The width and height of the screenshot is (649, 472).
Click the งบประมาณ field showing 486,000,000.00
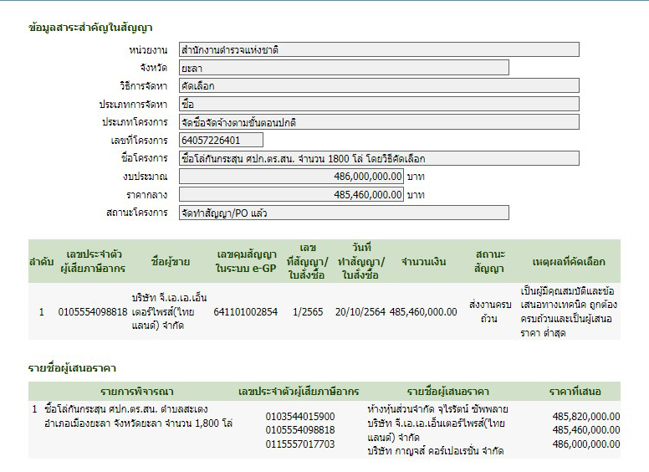(x=291, y=177)
